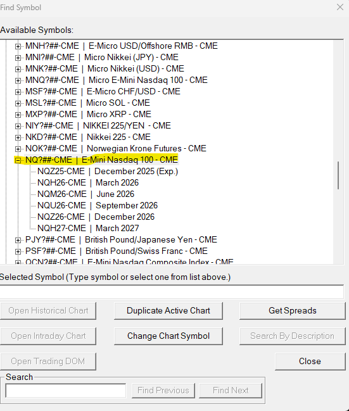Expand the PSF?##-CME British Pound/Swiss Franc node
Screen dimensions: 349x411
point(18,251)
